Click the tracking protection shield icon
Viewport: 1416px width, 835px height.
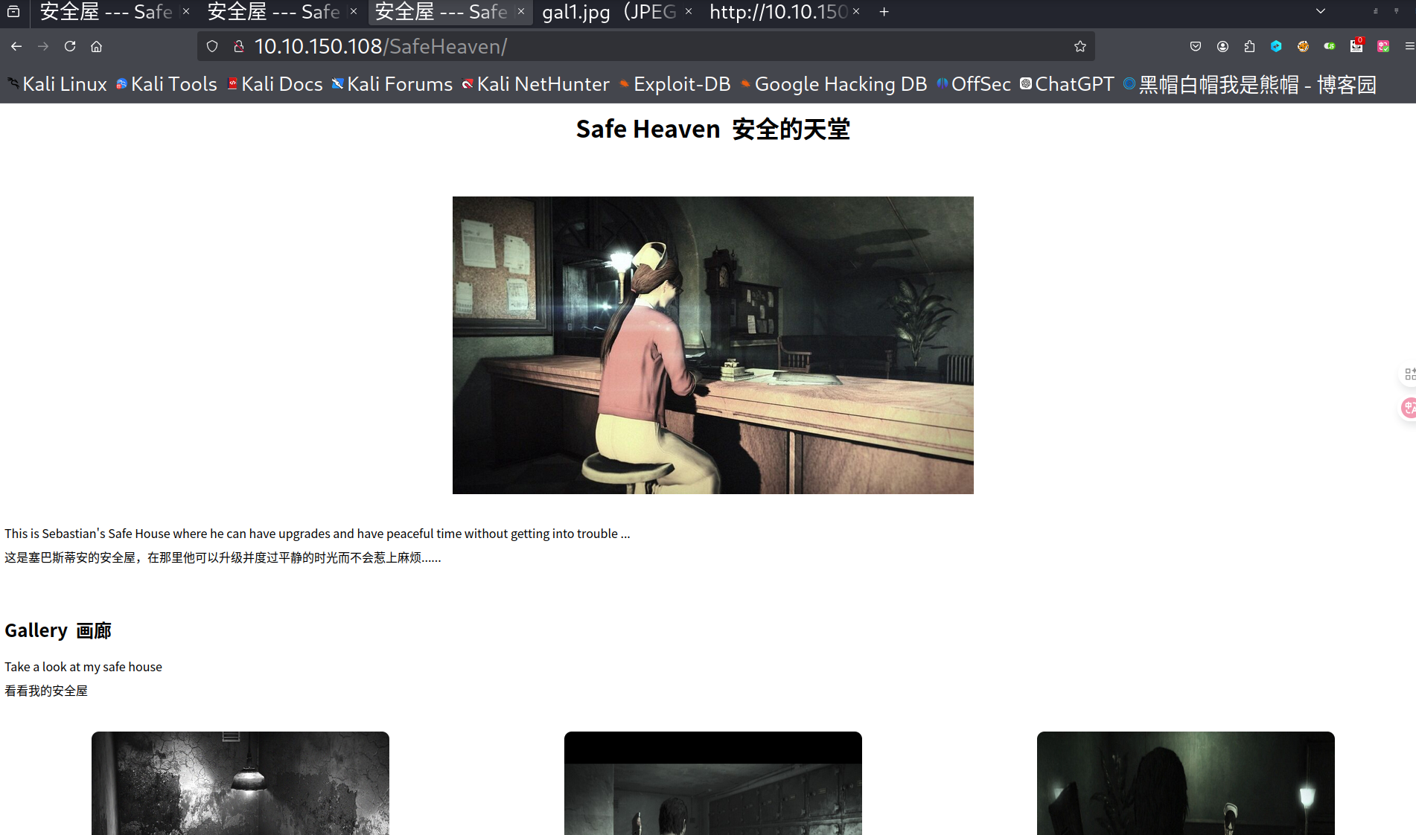point(212,46)
